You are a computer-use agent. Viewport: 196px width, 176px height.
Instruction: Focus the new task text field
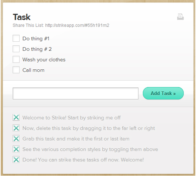(x=75, y=93)
